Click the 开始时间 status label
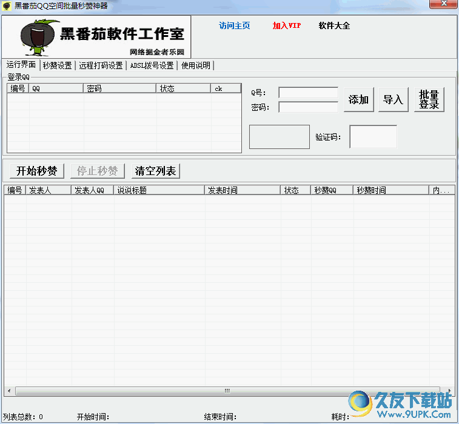 (x=93, y=417)
